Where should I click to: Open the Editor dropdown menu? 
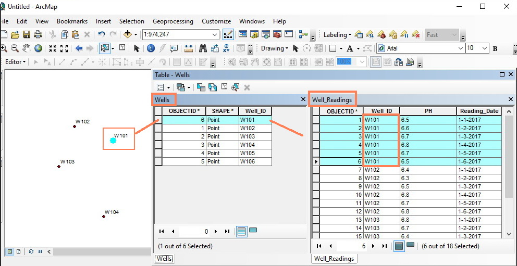(15, 62)
